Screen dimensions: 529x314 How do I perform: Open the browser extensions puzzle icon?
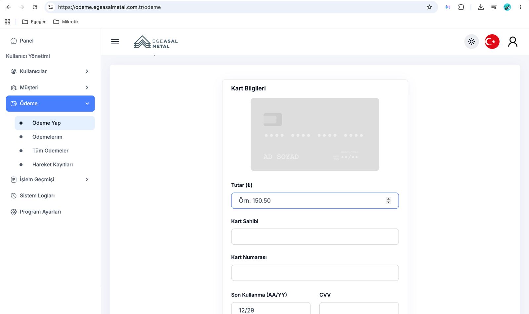(x=461, y=7)
